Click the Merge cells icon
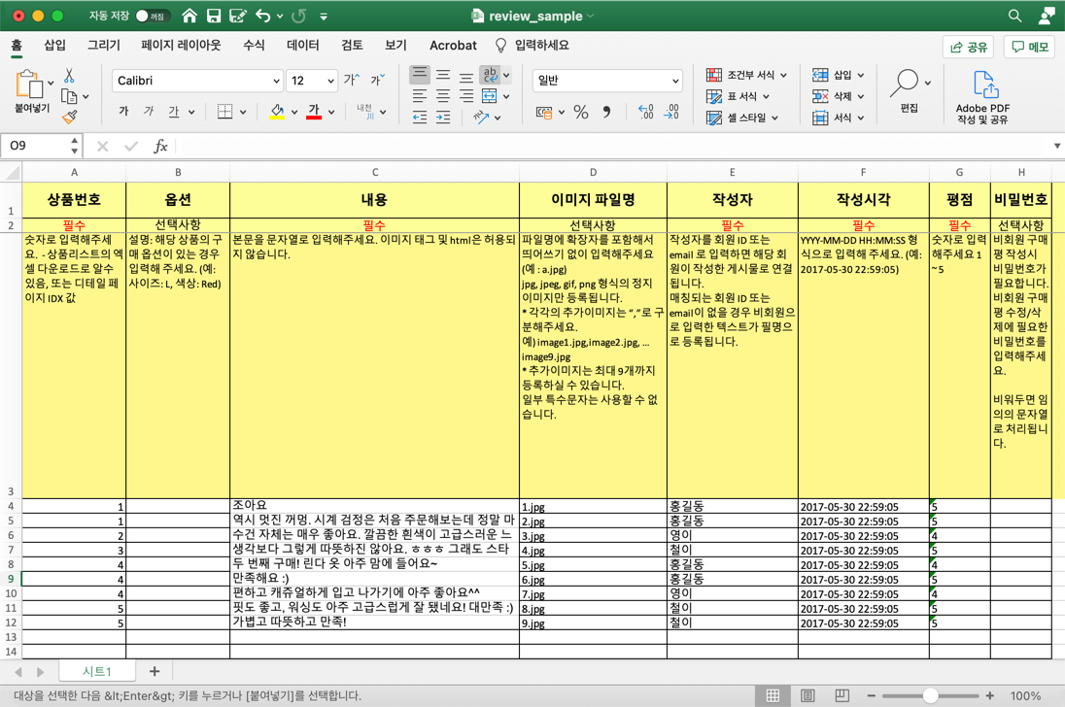Viewport: 1065px width, 707px height. [490, 96]
